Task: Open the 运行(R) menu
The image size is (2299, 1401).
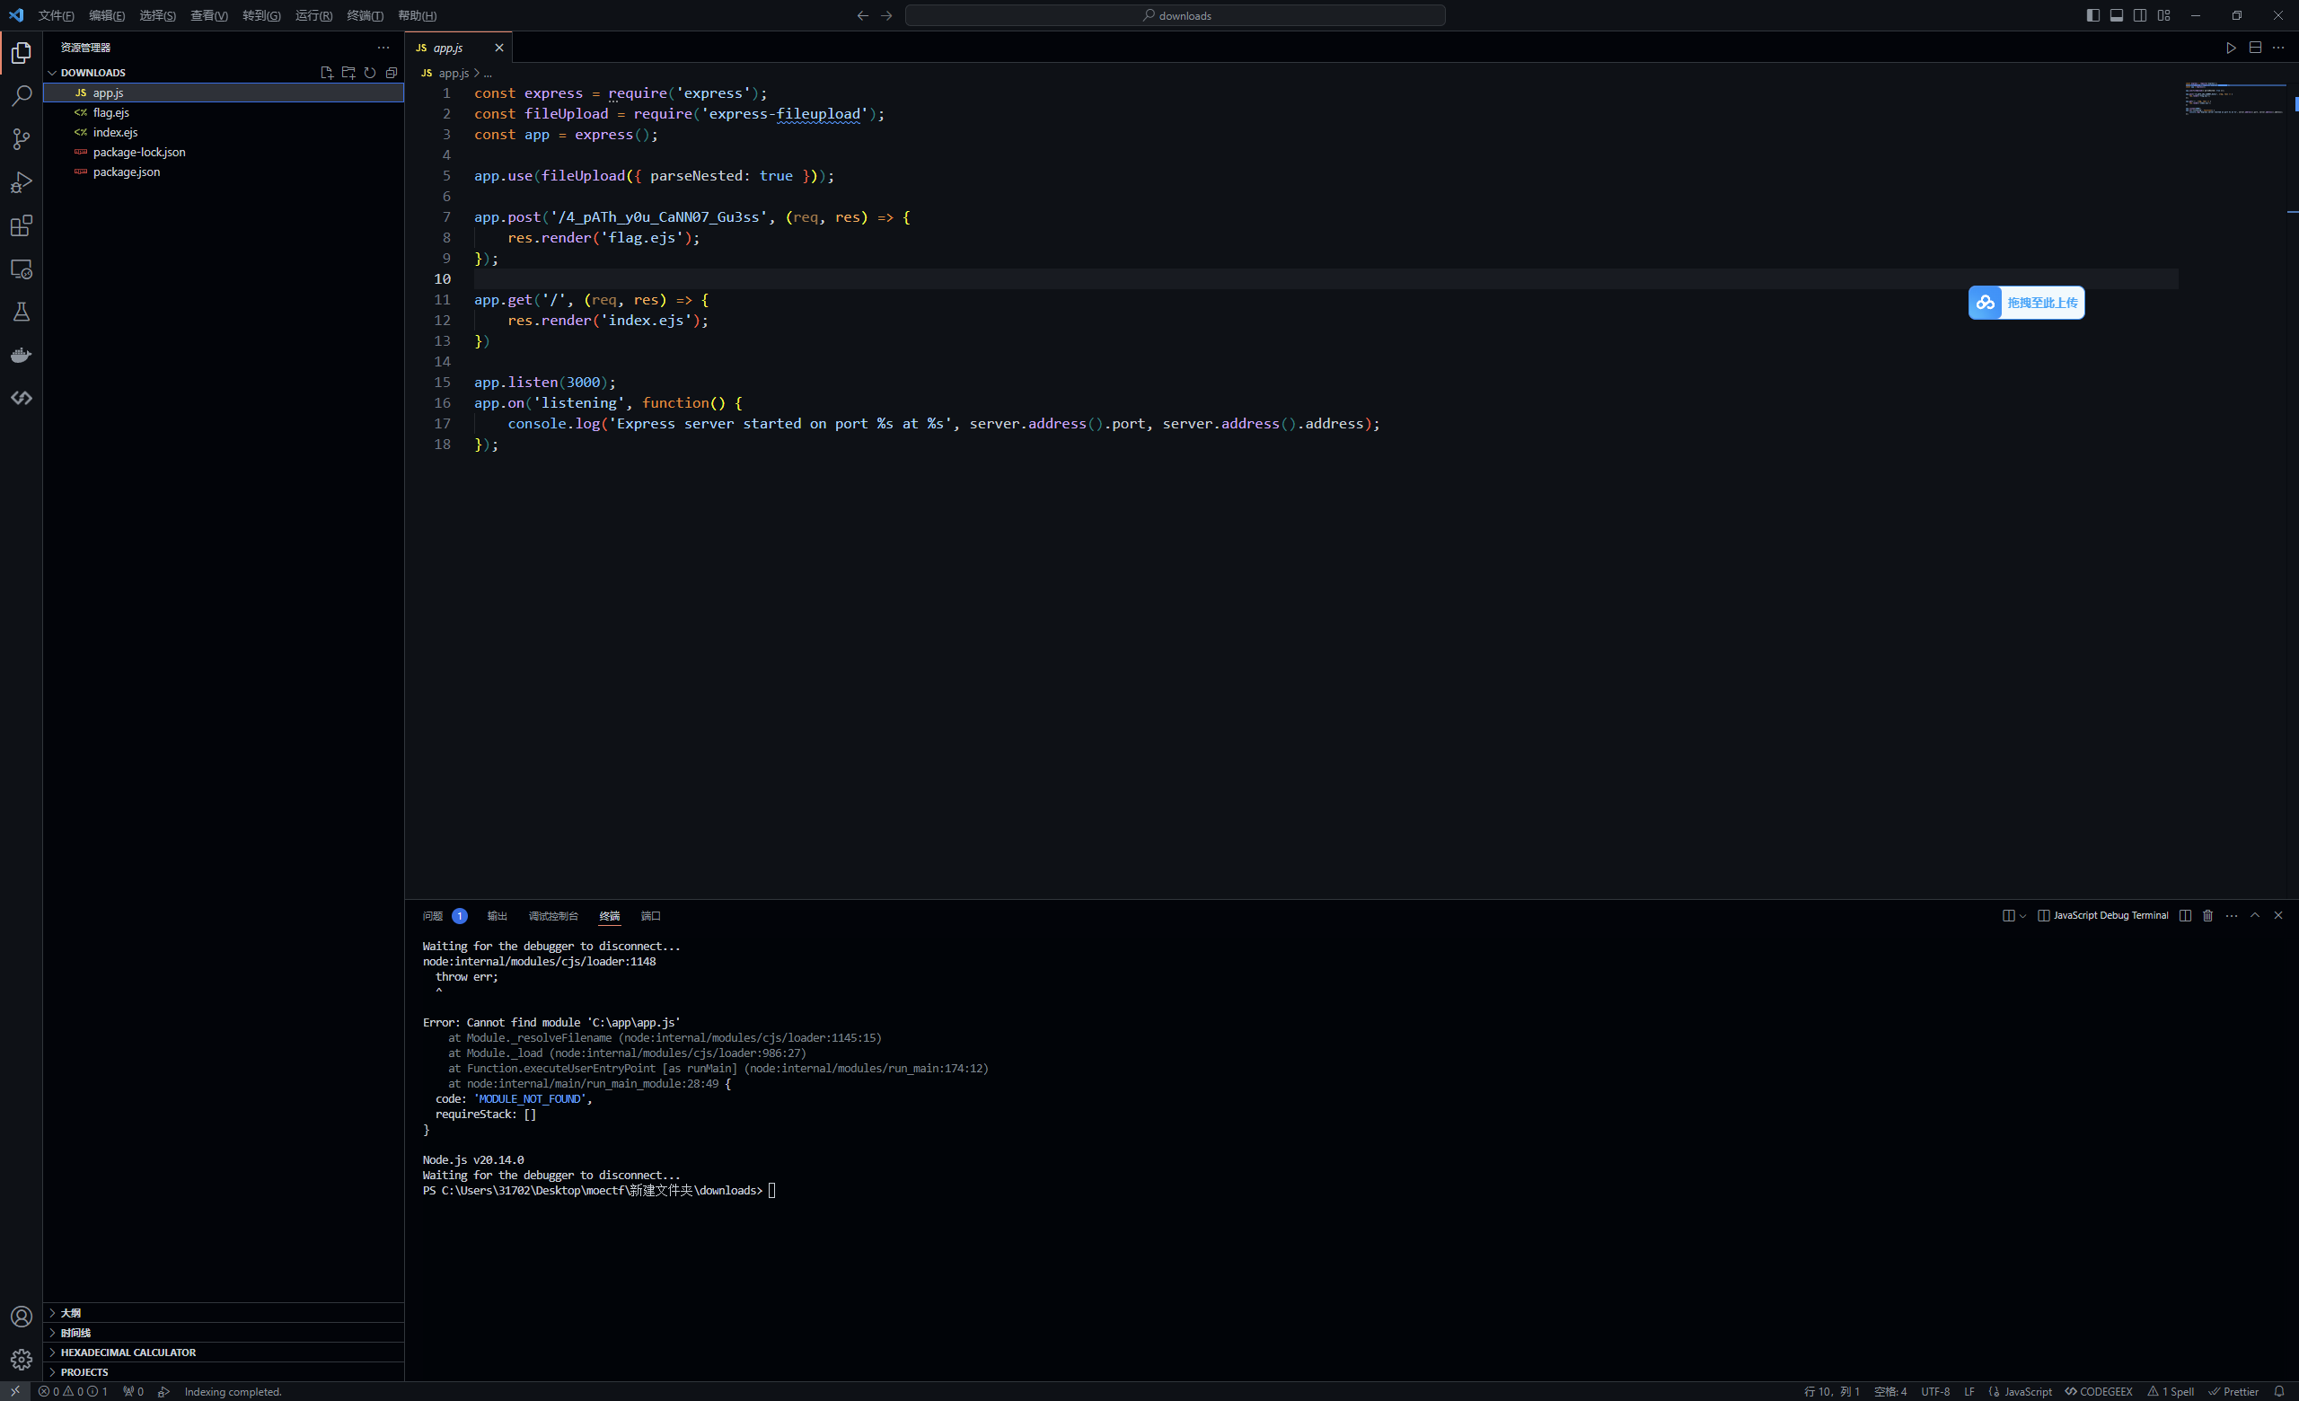Action: pyautogui.click(x=313, y=16)
